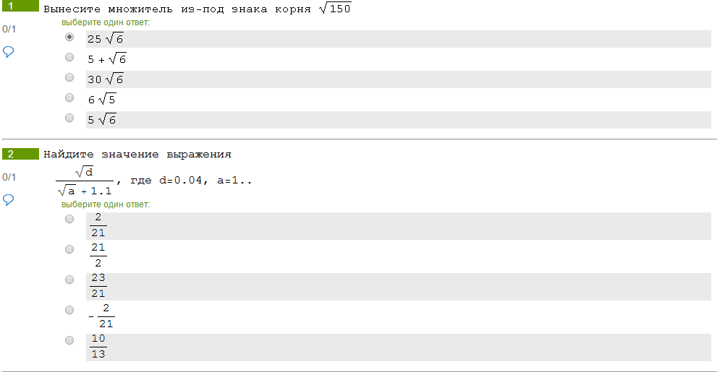Click the √150 expression in question 1

click(x=336, y=9)
